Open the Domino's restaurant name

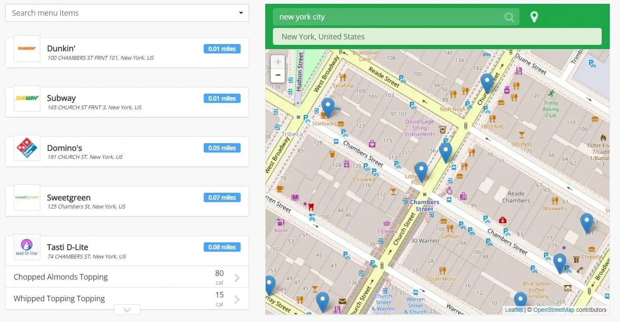[x=65, y=148]
